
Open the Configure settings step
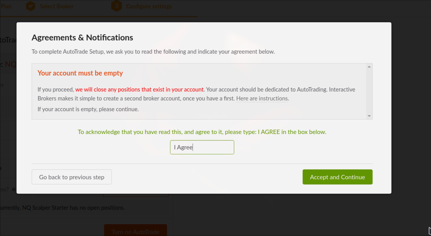click(149, 6)
